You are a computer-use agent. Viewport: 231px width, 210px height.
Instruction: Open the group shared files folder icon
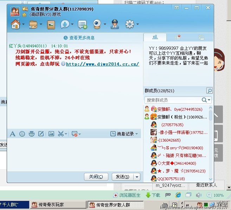[x=33, y=24]
